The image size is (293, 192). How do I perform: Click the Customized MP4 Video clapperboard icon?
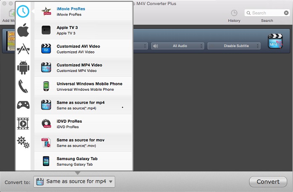point(46,67)
